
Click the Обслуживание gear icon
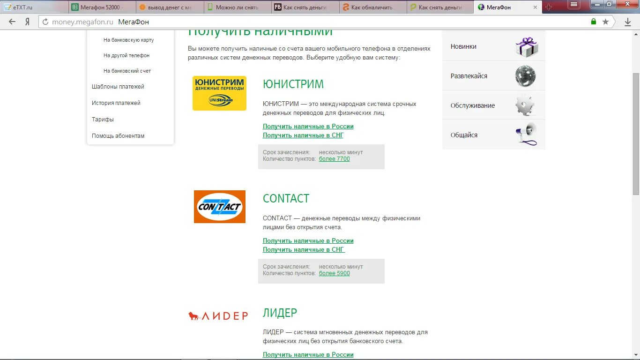click(x=525, y=105)
